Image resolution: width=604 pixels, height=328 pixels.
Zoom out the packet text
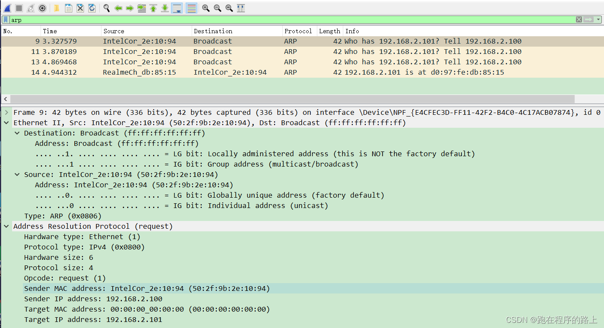click(x=218, y=8)
